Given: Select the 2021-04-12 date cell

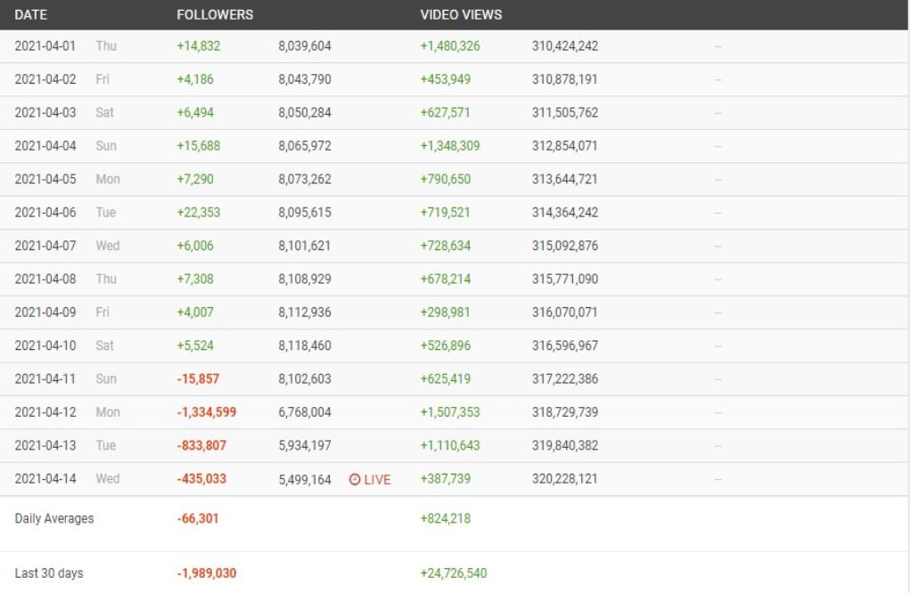Looking at the screenshot, I should click(x=45, y=412).
